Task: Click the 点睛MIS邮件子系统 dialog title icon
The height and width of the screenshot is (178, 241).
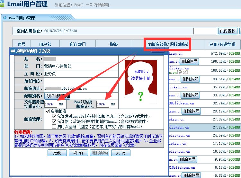Action: coord(12,51)
